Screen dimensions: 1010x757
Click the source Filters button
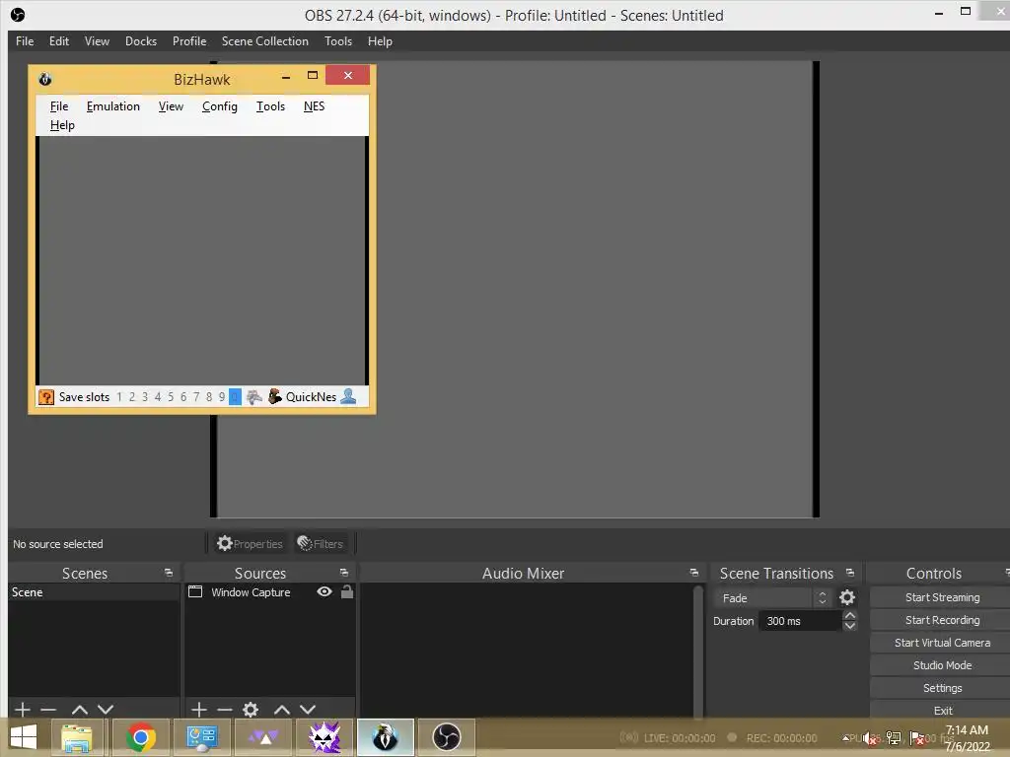tap(321, 544)
